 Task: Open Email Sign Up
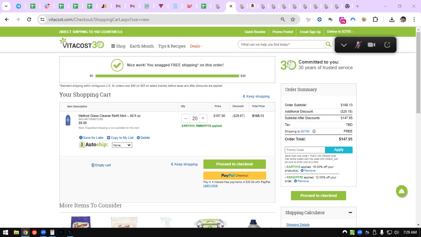(x=310, y=32)
